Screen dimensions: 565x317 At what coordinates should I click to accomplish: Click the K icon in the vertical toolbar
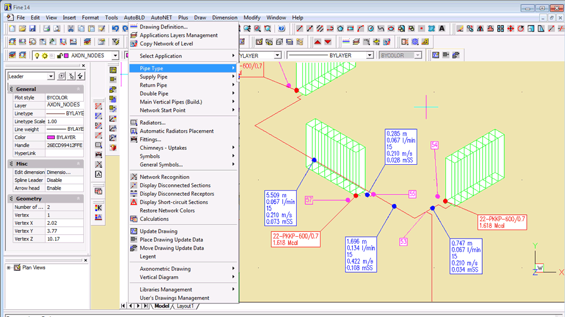[98, 208]
